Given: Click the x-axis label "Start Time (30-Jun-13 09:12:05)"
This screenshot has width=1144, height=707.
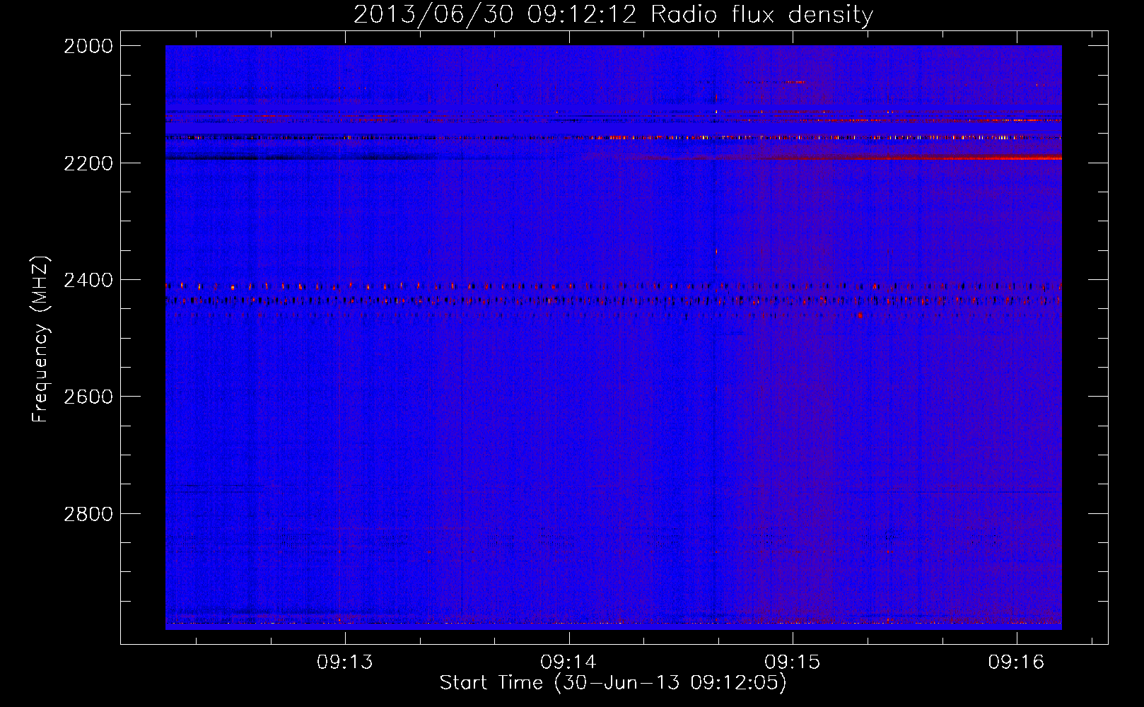Looking at the screenshot, I should (x=613, y=683).
